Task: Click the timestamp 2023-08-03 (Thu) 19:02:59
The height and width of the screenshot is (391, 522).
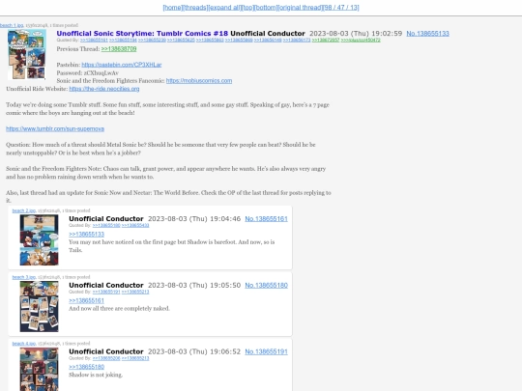Action: point(356,34)
